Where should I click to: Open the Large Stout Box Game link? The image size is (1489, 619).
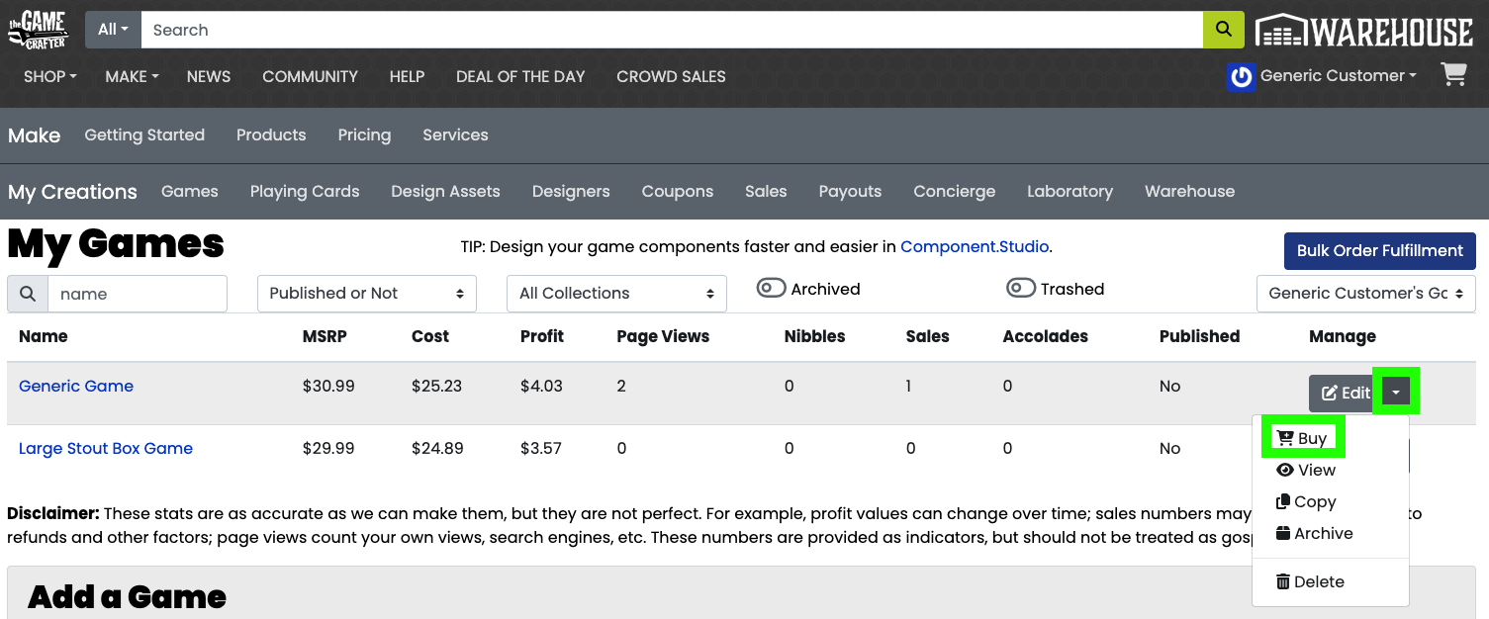tap(106, 448)
